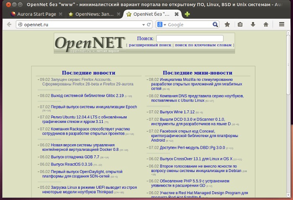Viewport: 293px width, 200px height.
Task: Open the 'поиск по ключевым словам' link
Action: click(203, 45)
